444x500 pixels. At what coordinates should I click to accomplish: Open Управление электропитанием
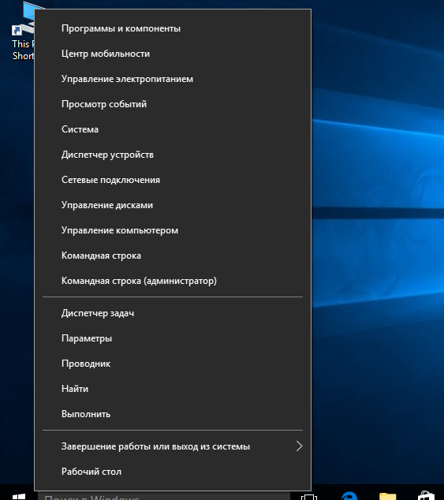click(x=173, y=79)
